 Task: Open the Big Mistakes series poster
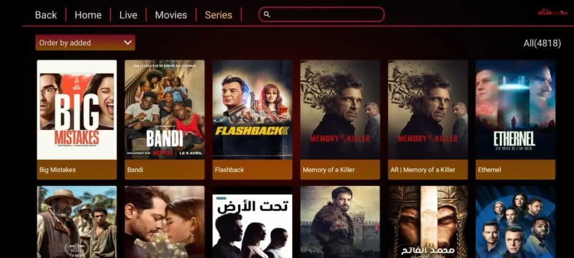pyautogui.click(x=77, y=110)
